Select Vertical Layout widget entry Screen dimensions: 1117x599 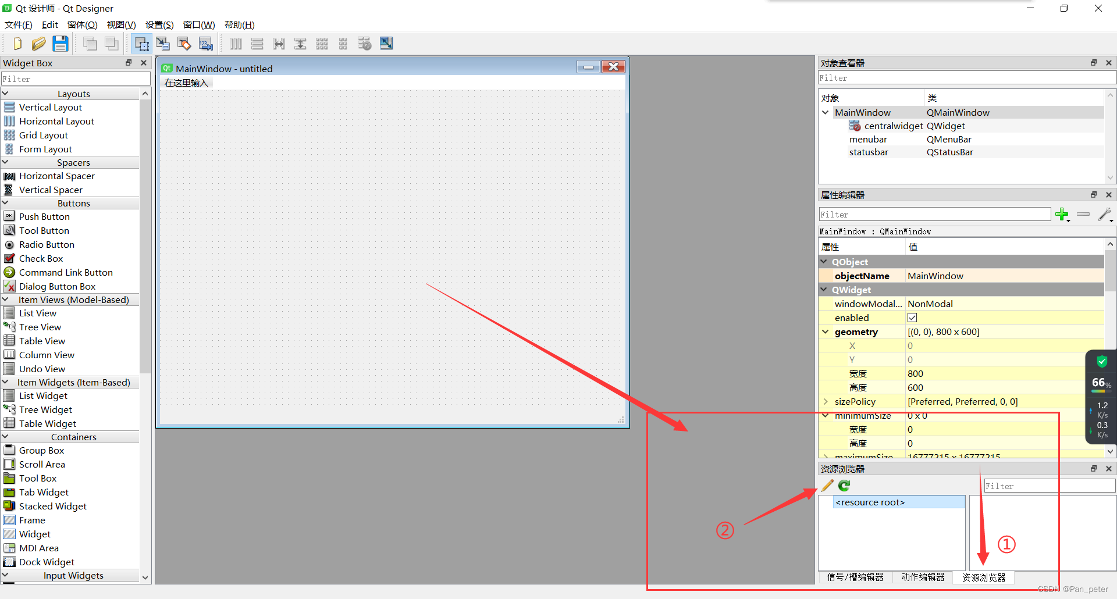[51, 107]
